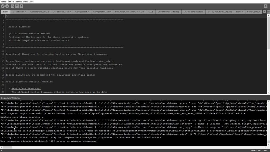270x152 pixels.
Task: Click the 'Les variables globales utilisent' line
Action: click(49, 141)
